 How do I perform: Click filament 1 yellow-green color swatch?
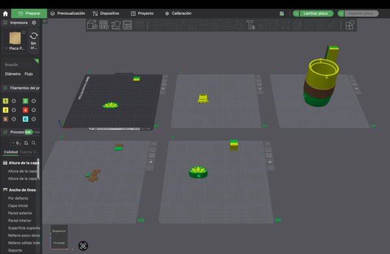click(5, 101)
